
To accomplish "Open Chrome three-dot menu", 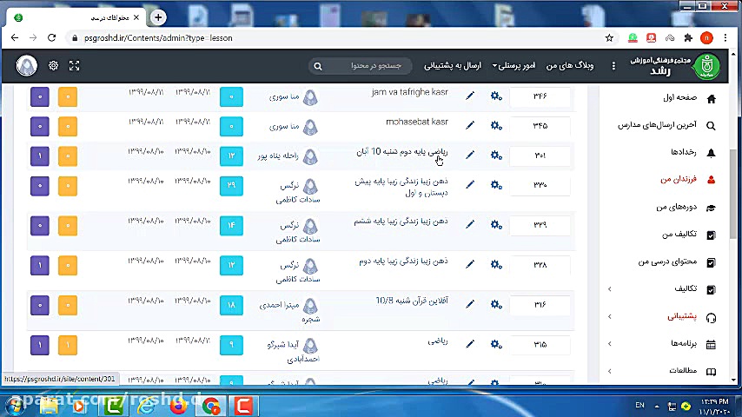I will pyautogui.click(x=725, y=38).
